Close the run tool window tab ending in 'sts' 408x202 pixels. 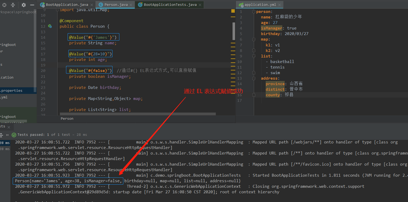pos(9,127)
